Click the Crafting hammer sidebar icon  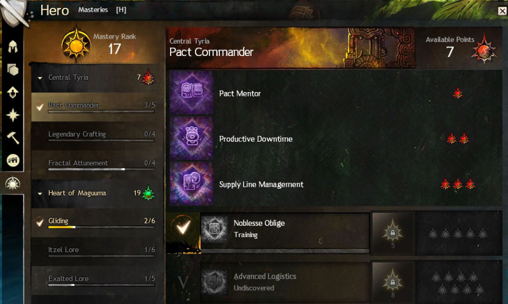point(12,138)
